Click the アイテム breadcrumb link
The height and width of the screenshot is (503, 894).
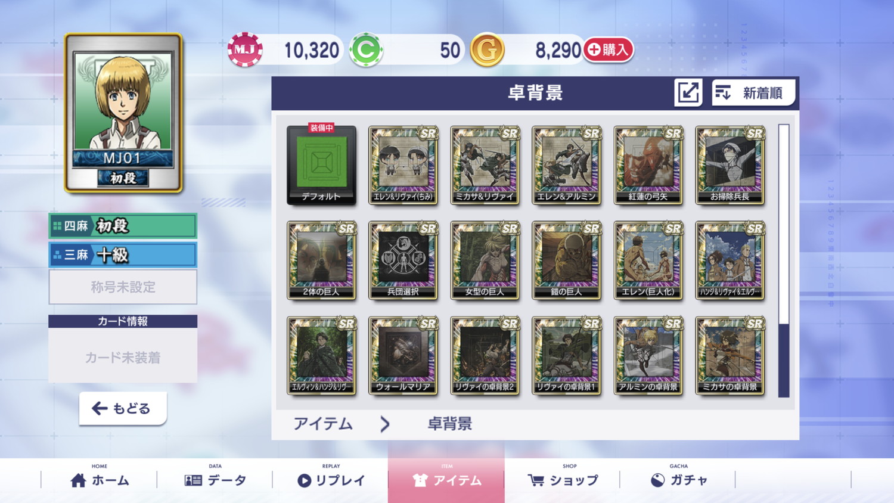tap(323, 424)
